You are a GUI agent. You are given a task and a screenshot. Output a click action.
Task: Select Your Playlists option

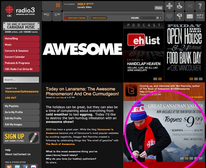pyautogui.click(x=97, y=18)
